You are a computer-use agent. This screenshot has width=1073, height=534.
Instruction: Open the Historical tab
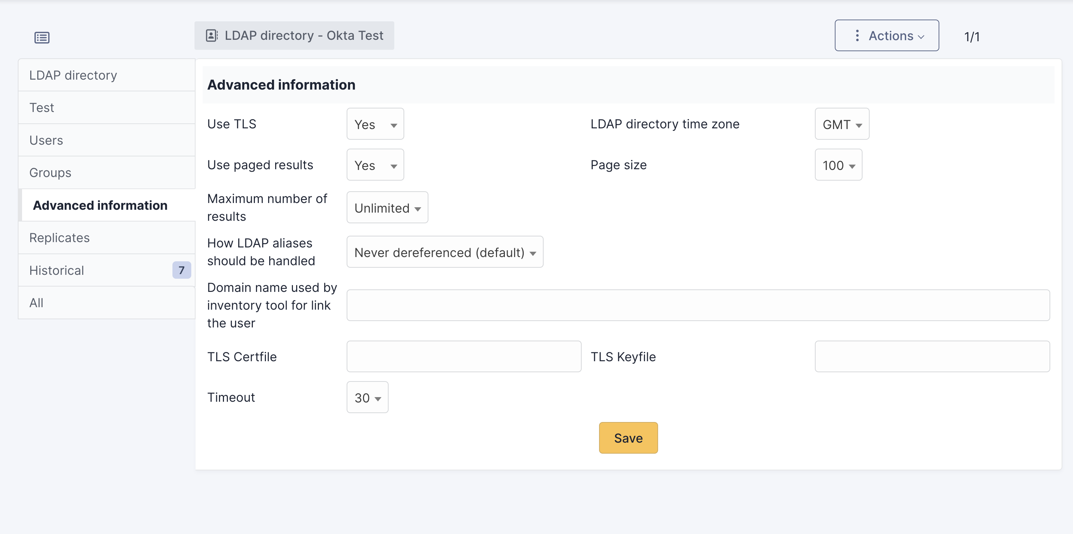[x=57, y=270]
